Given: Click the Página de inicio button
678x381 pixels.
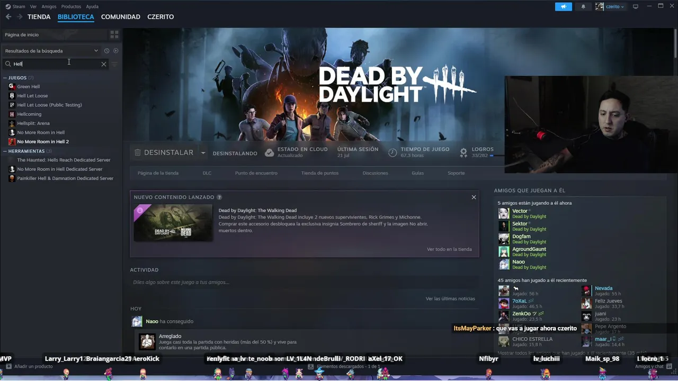Looking at the screenshot, I should [x=55, y=34].
